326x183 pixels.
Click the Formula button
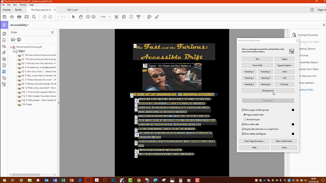coord(284,84)
